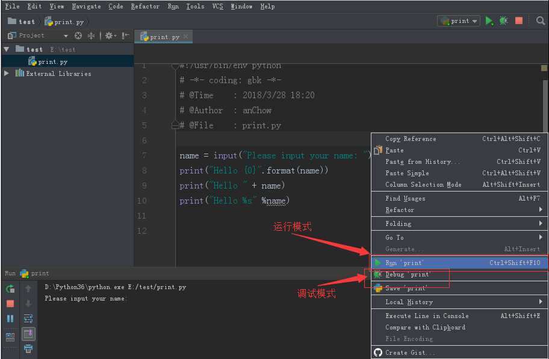Click the code inspection indicator square

544,68
